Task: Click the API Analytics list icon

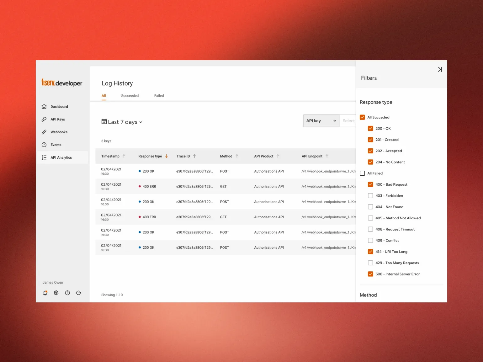Action: click(44, 157)
